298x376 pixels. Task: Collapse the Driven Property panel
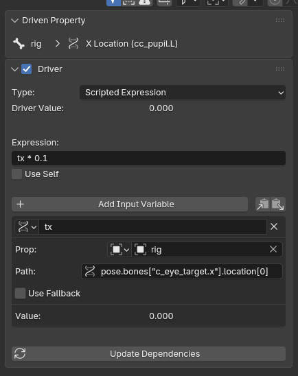point(15,21)
